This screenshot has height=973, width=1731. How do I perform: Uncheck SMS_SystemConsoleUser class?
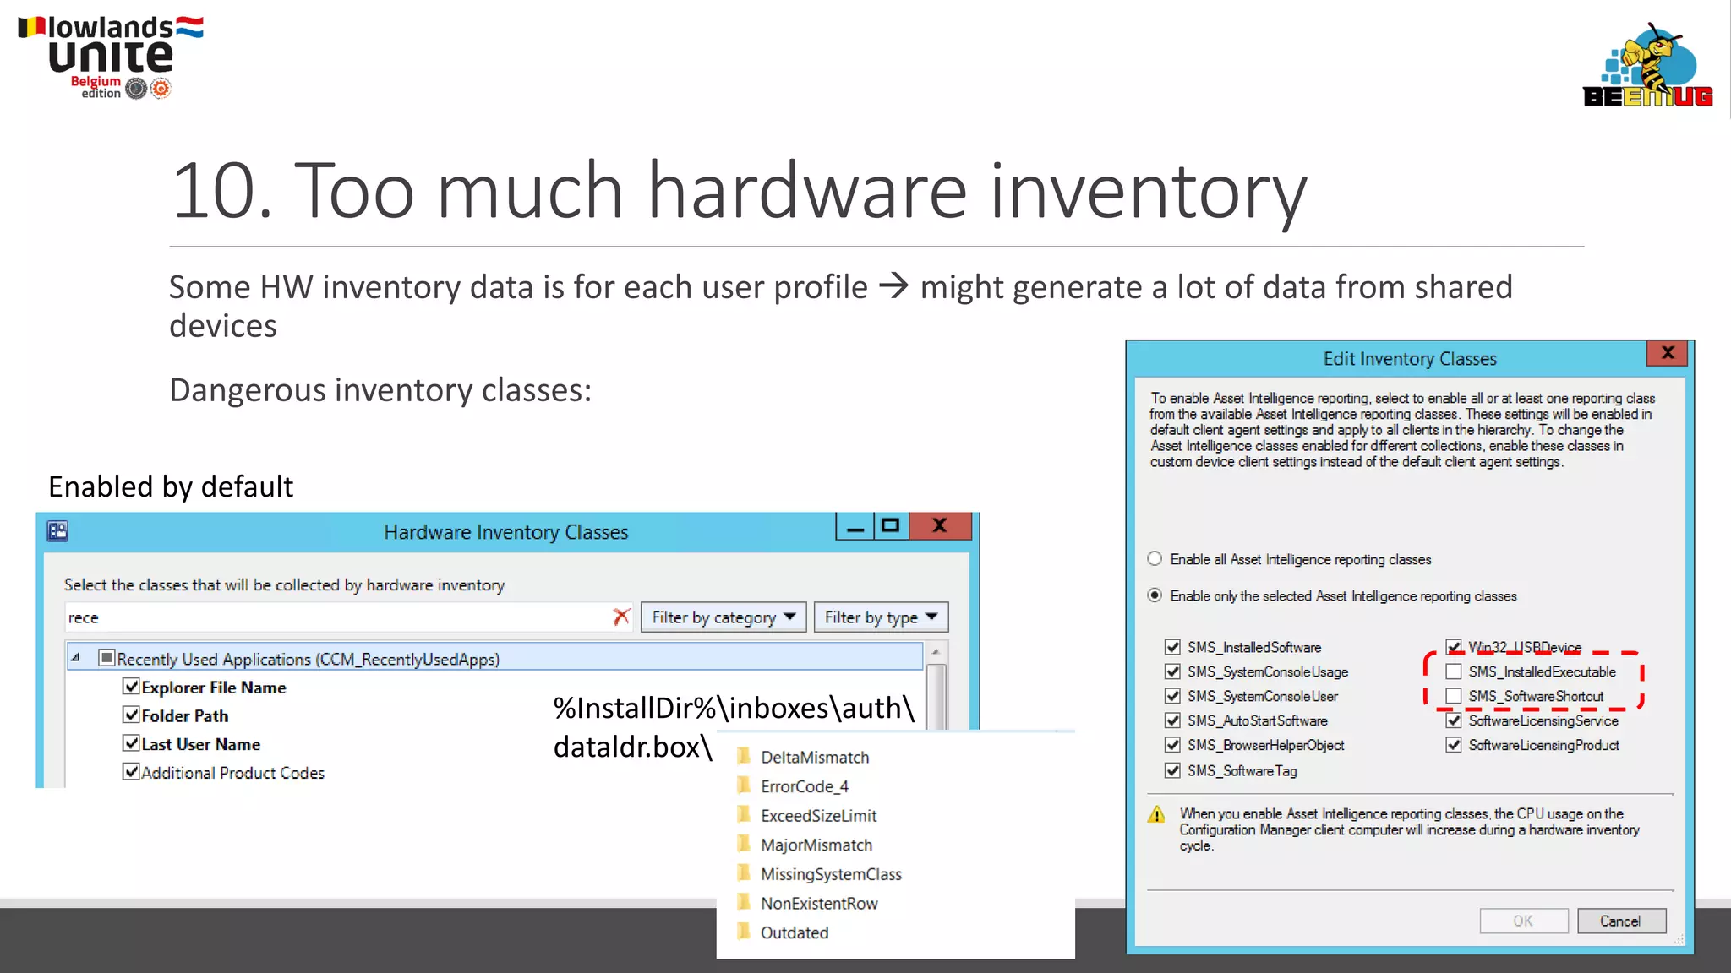click(x=1172, y=696)
